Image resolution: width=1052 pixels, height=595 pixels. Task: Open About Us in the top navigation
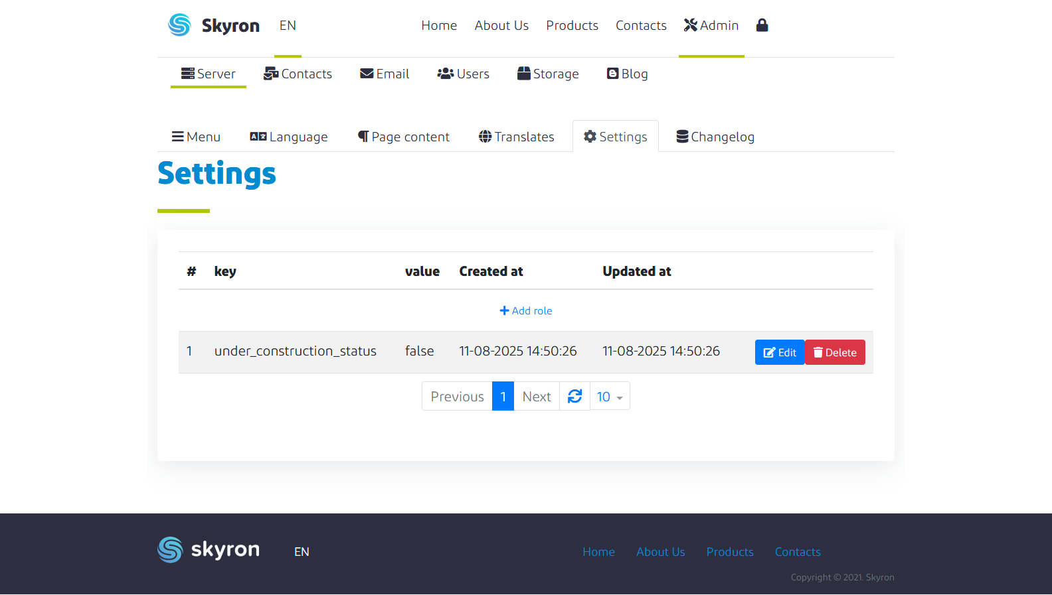pyautogui.click(x=501, y=25)
